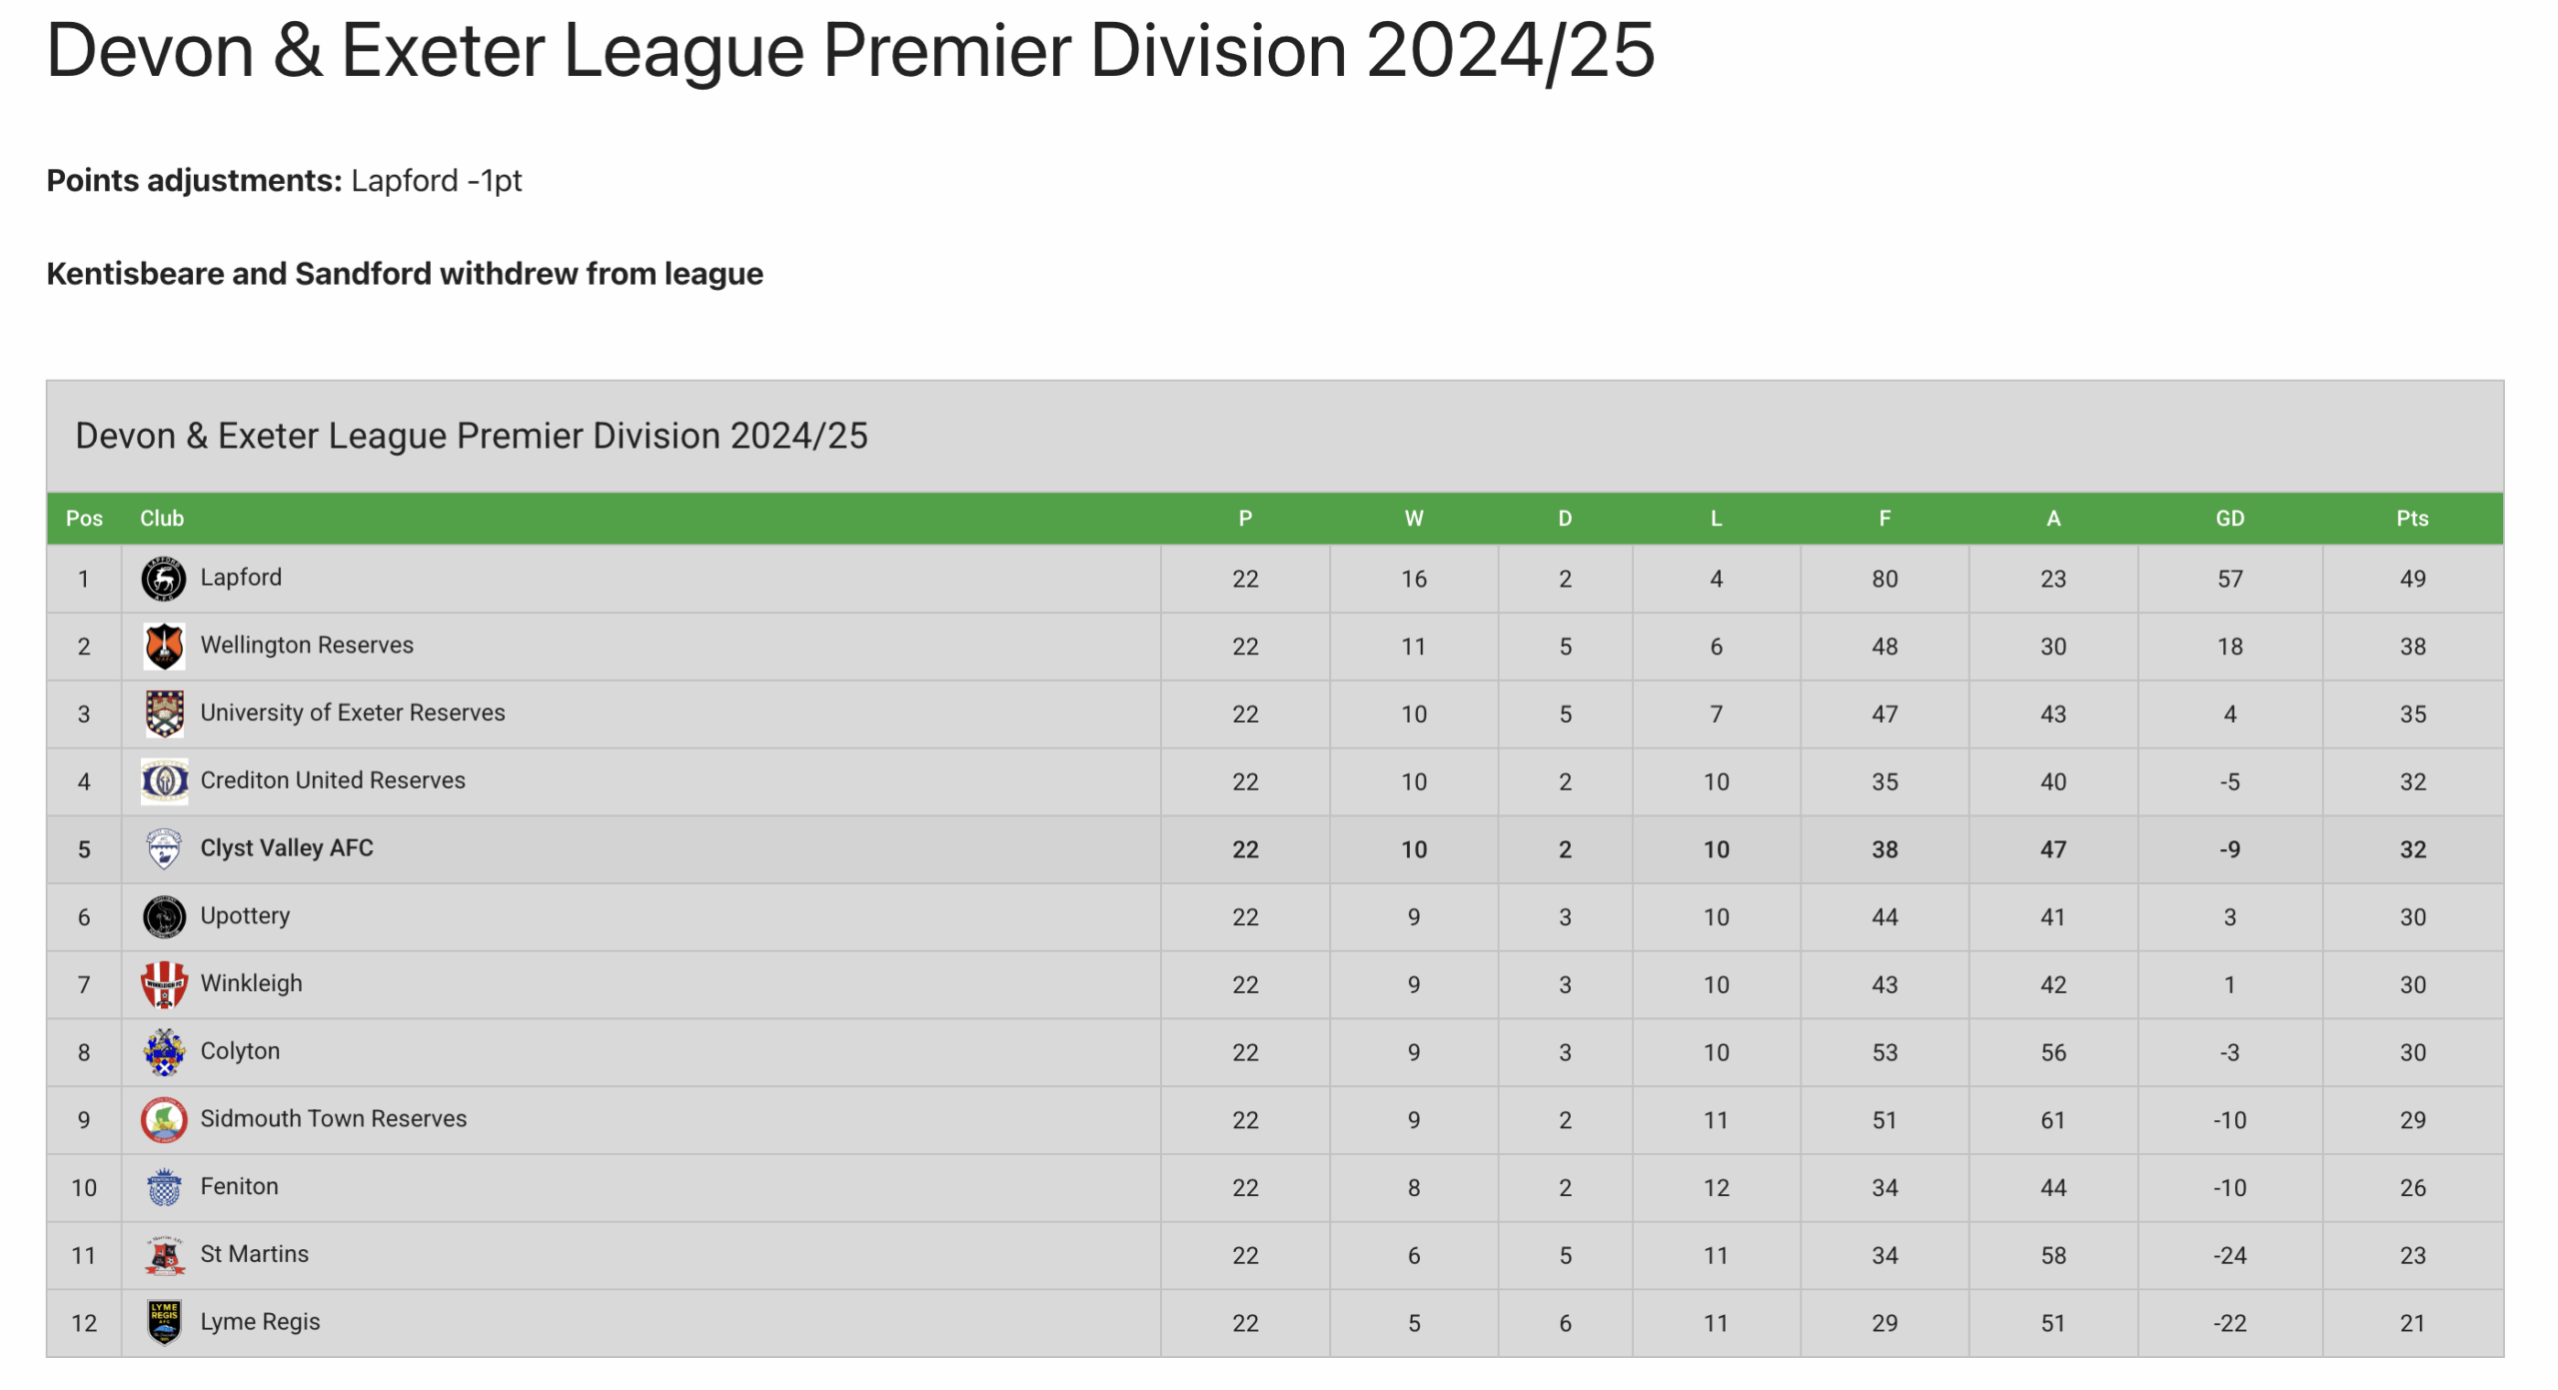Click the Lyme Regis team name
This screenshot has height=1390, width=2558.
[x=260, y=1322]
